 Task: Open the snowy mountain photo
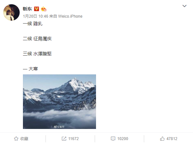tap(59, 101)
